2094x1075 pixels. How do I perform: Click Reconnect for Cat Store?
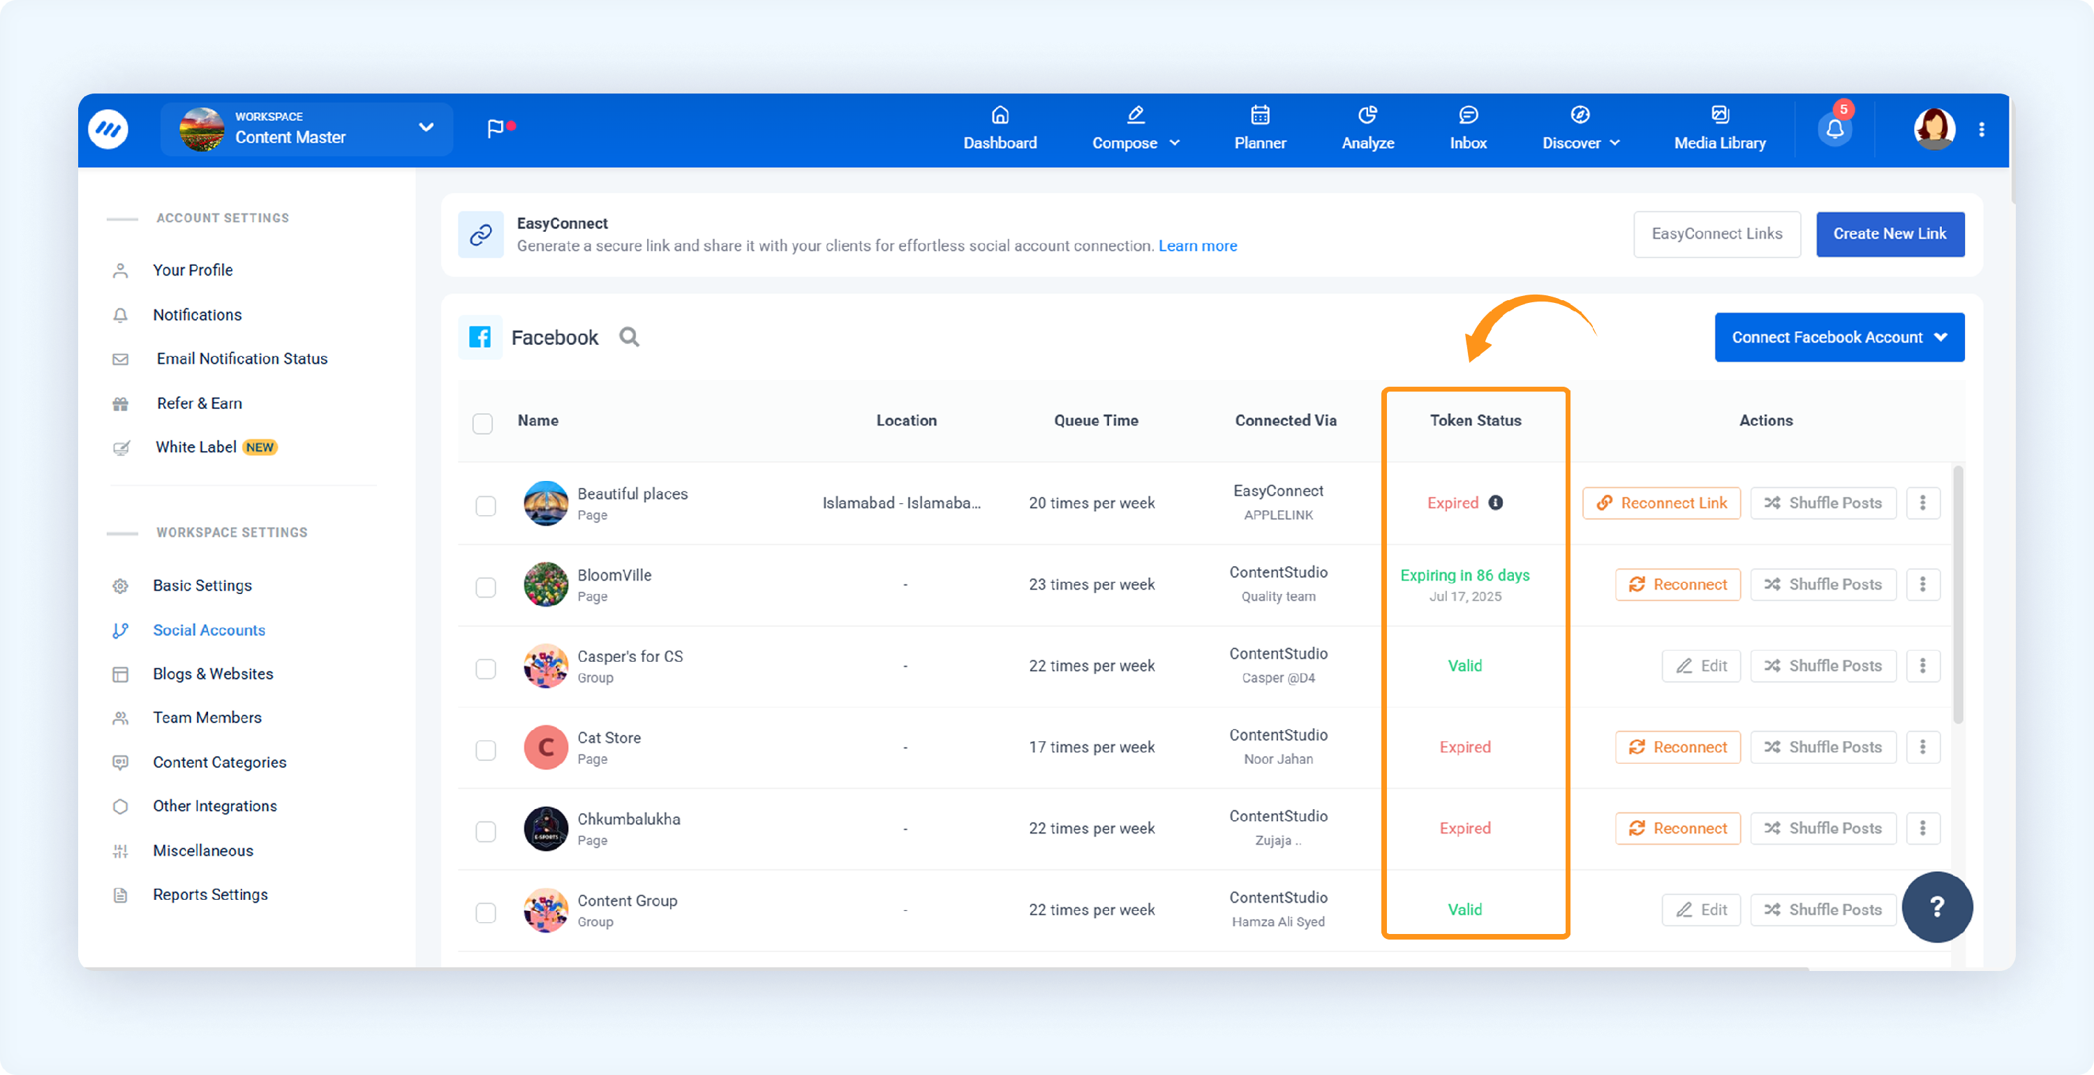coord(1678,746)
